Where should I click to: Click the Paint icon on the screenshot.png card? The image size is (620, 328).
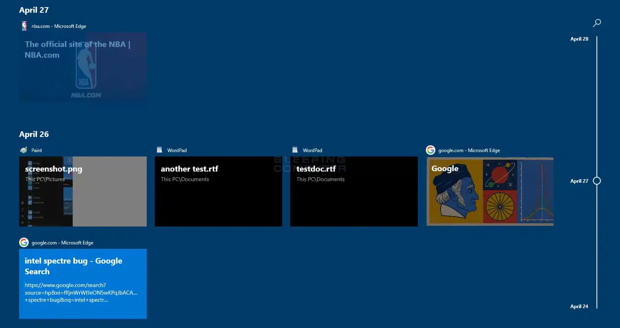[x=24, y=150]
